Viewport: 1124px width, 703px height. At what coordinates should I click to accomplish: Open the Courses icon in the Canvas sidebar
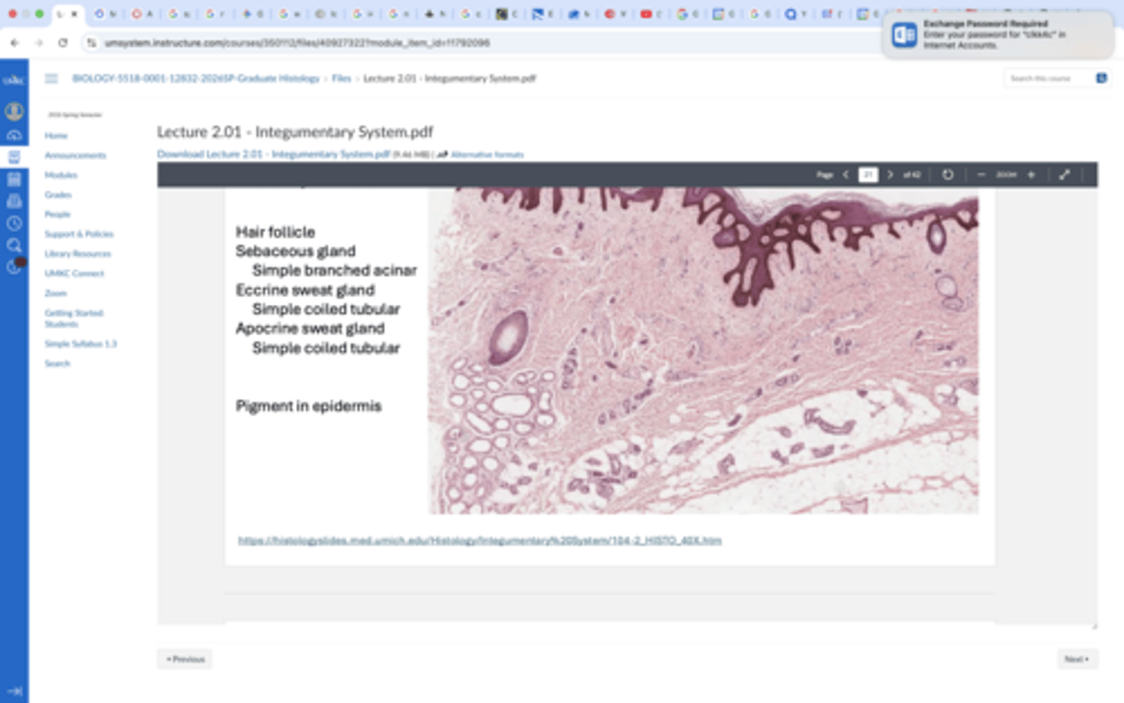14,157
